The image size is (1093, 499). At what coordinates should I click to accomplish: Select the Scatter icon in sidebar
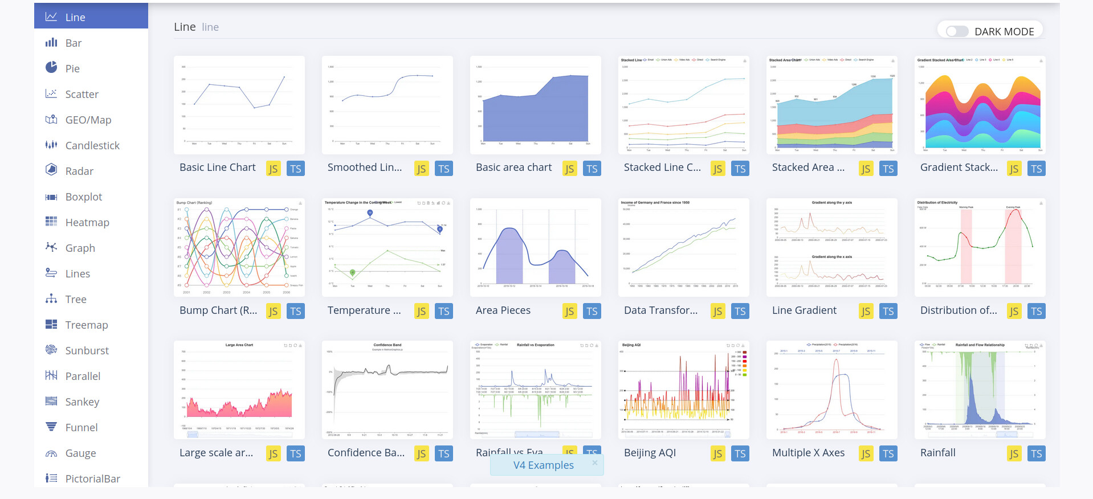point(51,93)
